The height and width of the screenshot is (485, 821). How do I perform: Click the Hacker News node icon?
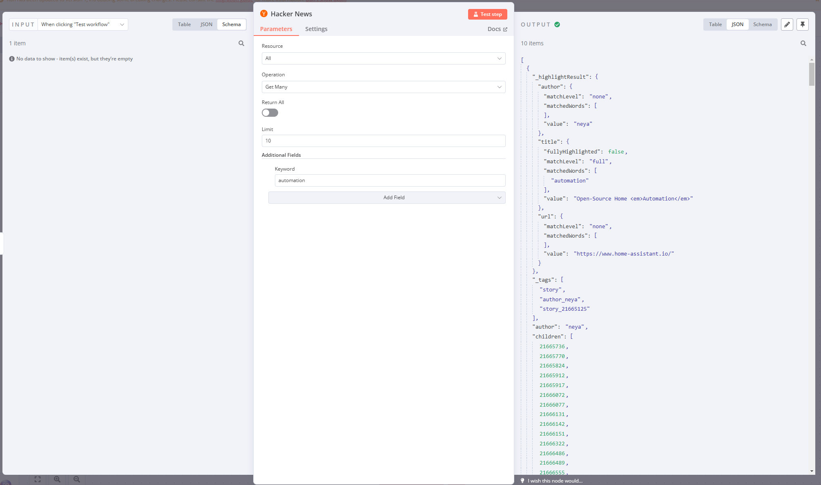264,13
